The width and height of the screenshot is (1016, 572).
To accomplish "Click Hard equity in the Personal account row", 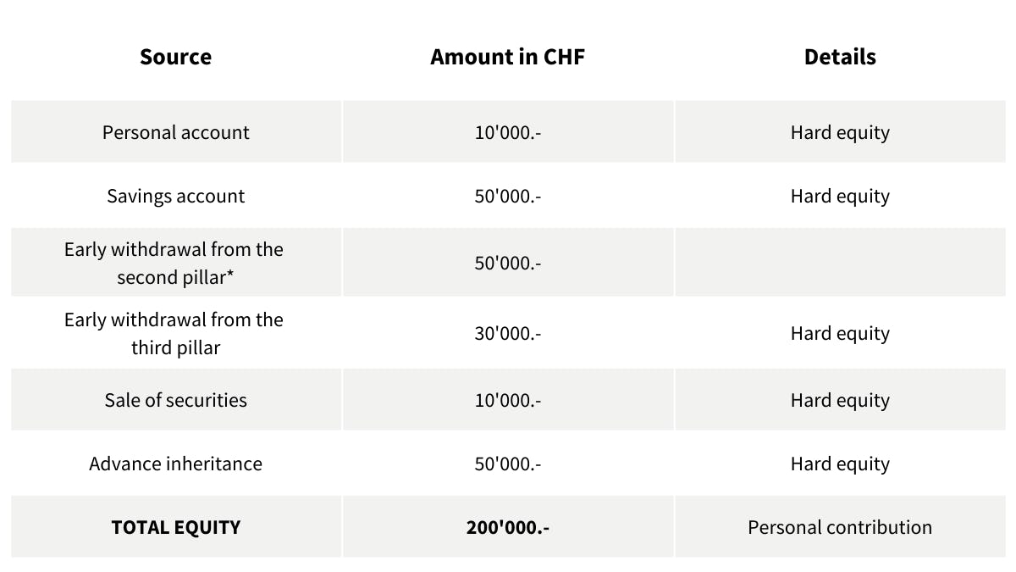I will coord(840,132).
